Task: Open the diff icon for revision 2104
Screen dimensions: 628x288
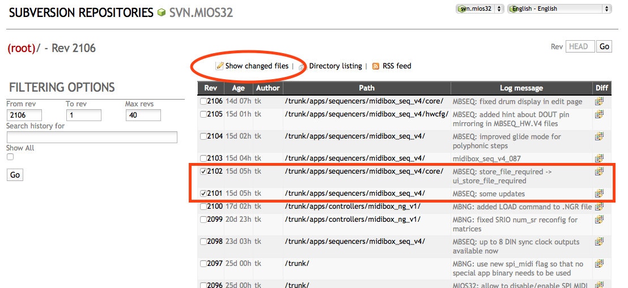Action: [599, 136]
